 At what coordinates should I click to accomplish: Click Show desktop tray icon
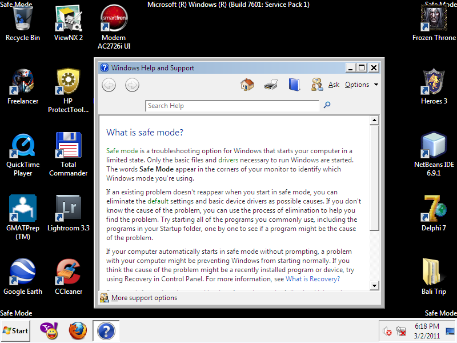[x=450, y=331]
